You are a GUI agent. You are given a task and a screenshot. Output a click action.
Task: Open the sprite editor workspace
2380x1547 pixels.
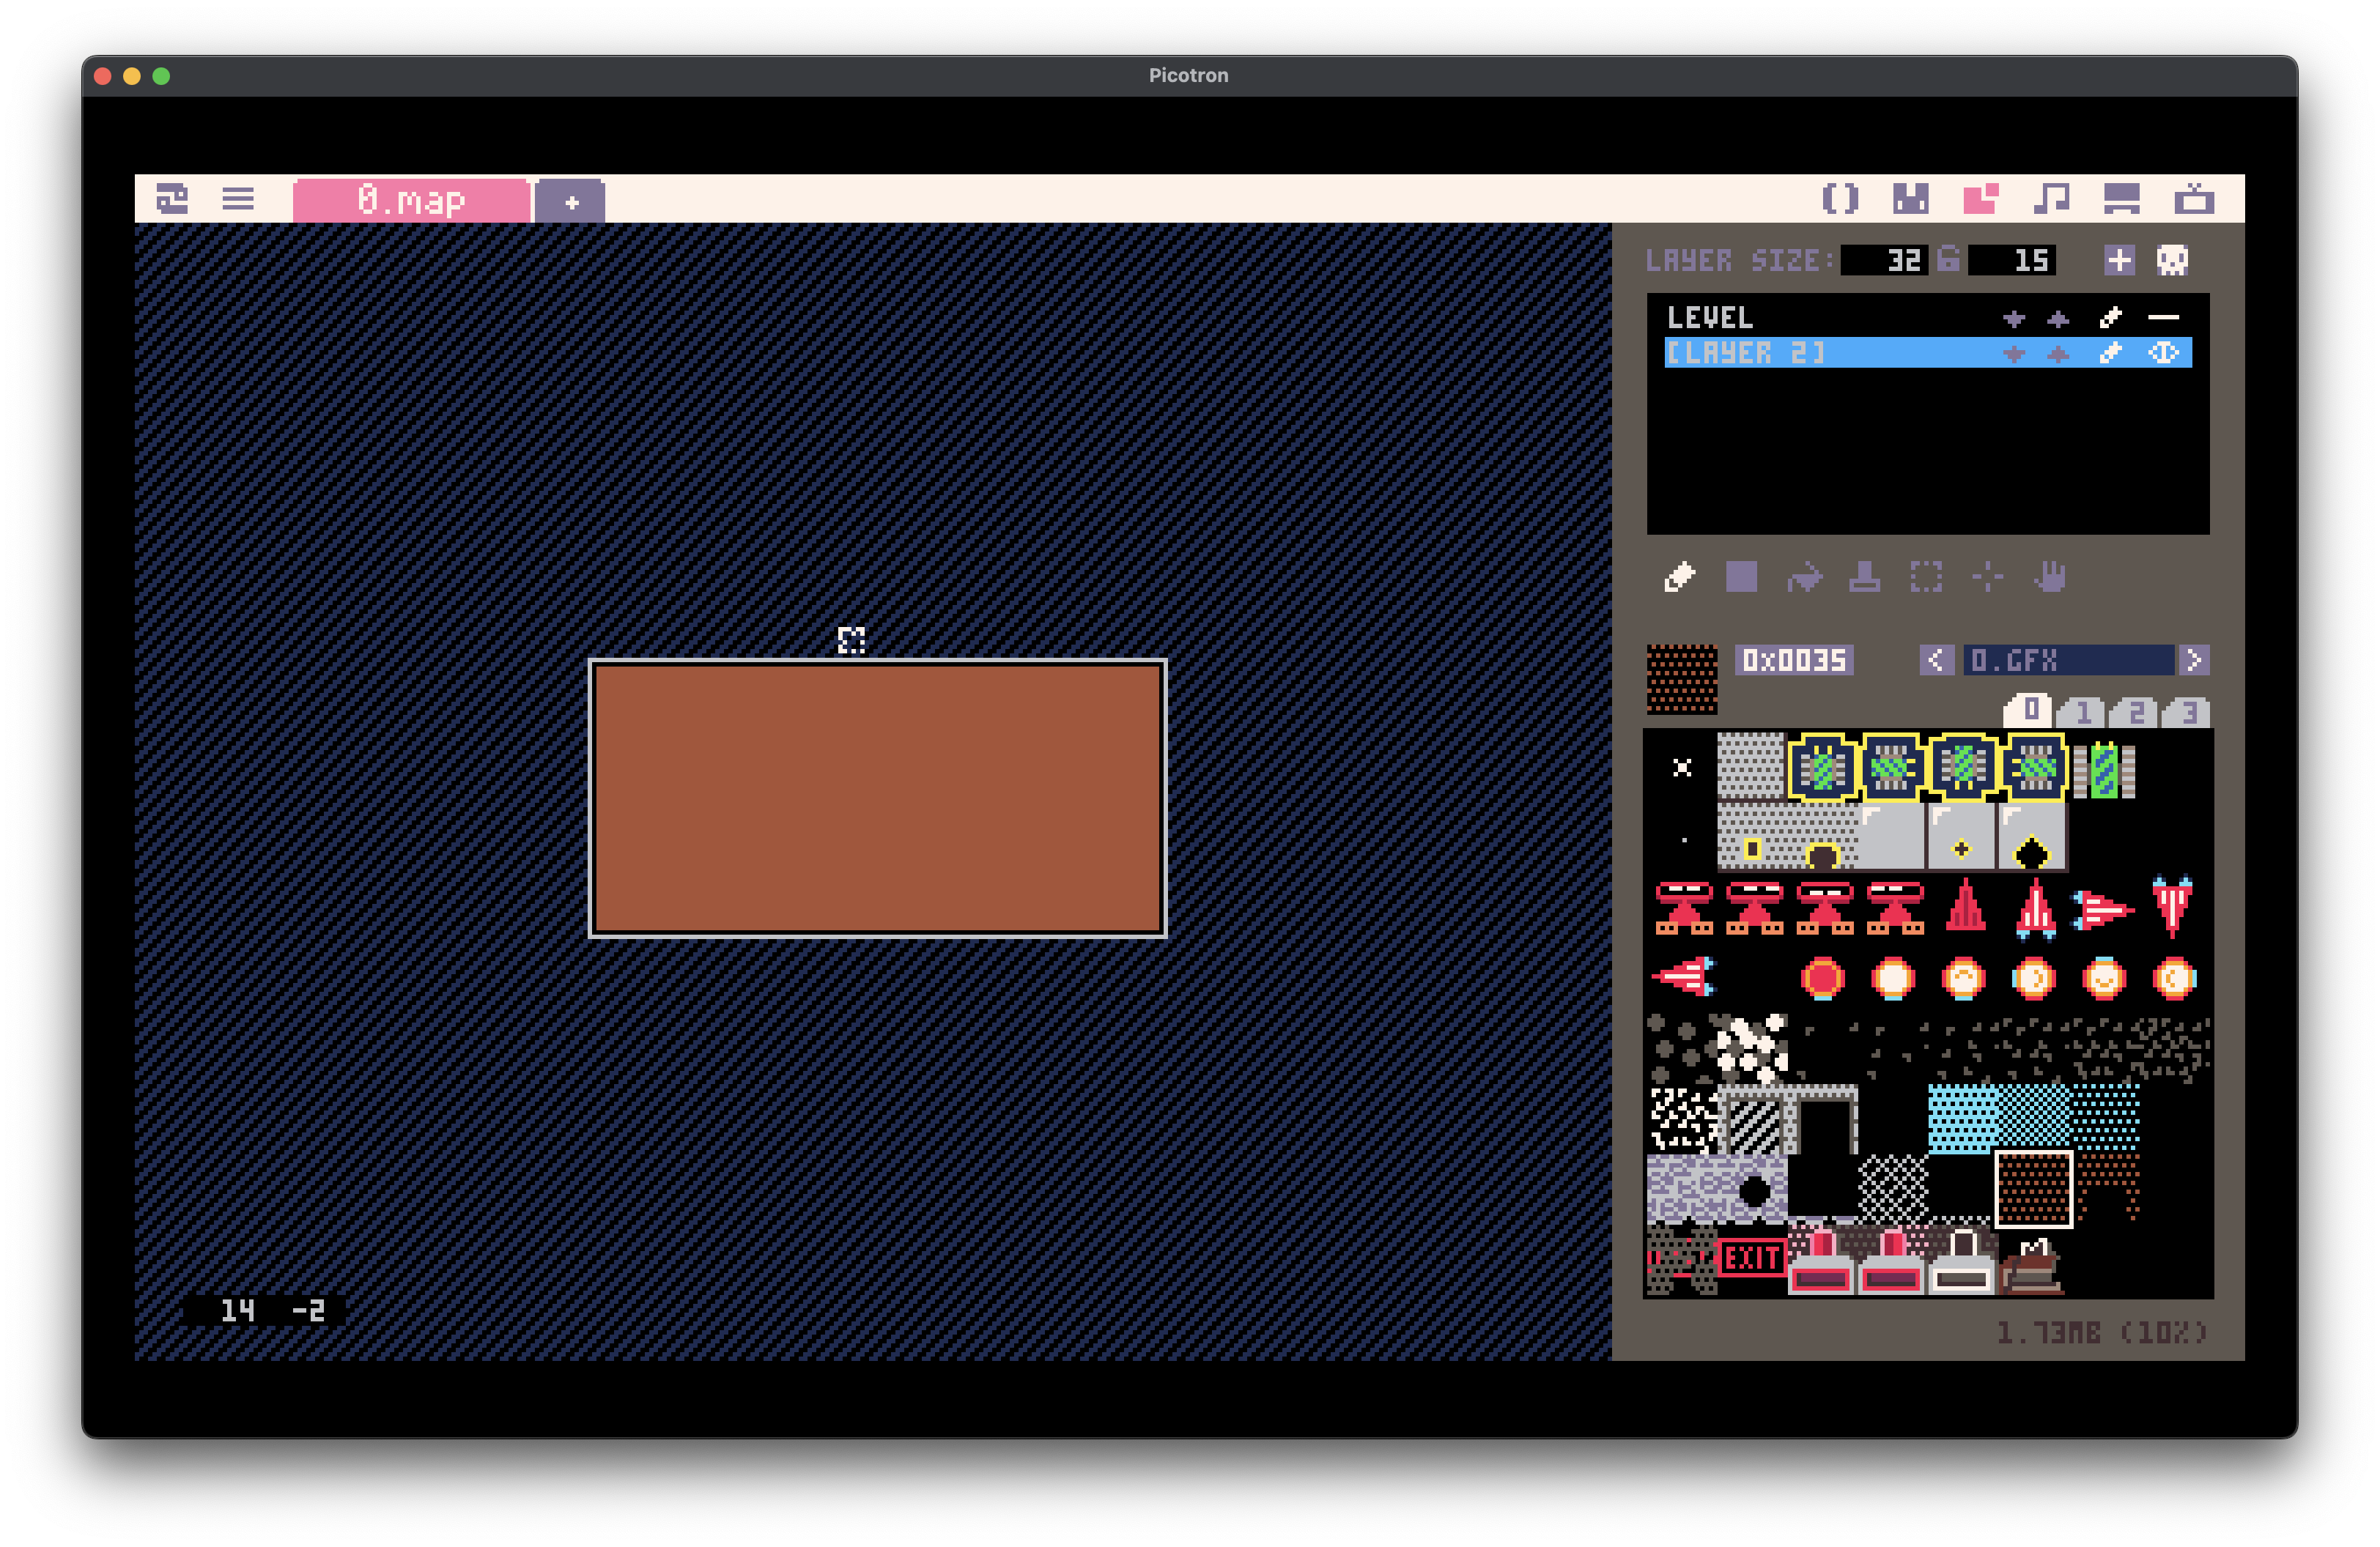click(1910, 199)
